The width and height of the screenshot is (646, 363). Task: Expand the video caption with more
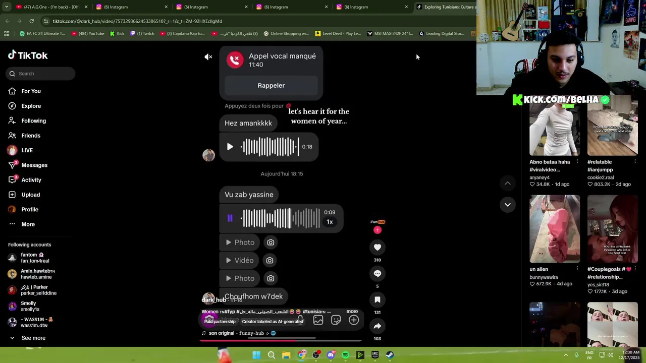click(x=352, y=312)
